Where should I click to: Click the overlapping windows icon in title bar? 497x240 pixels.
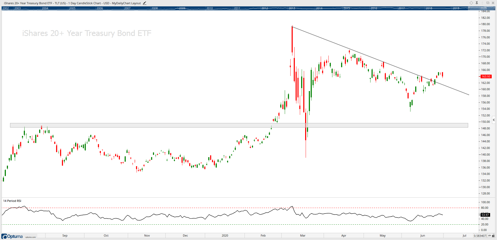[488, 3]
